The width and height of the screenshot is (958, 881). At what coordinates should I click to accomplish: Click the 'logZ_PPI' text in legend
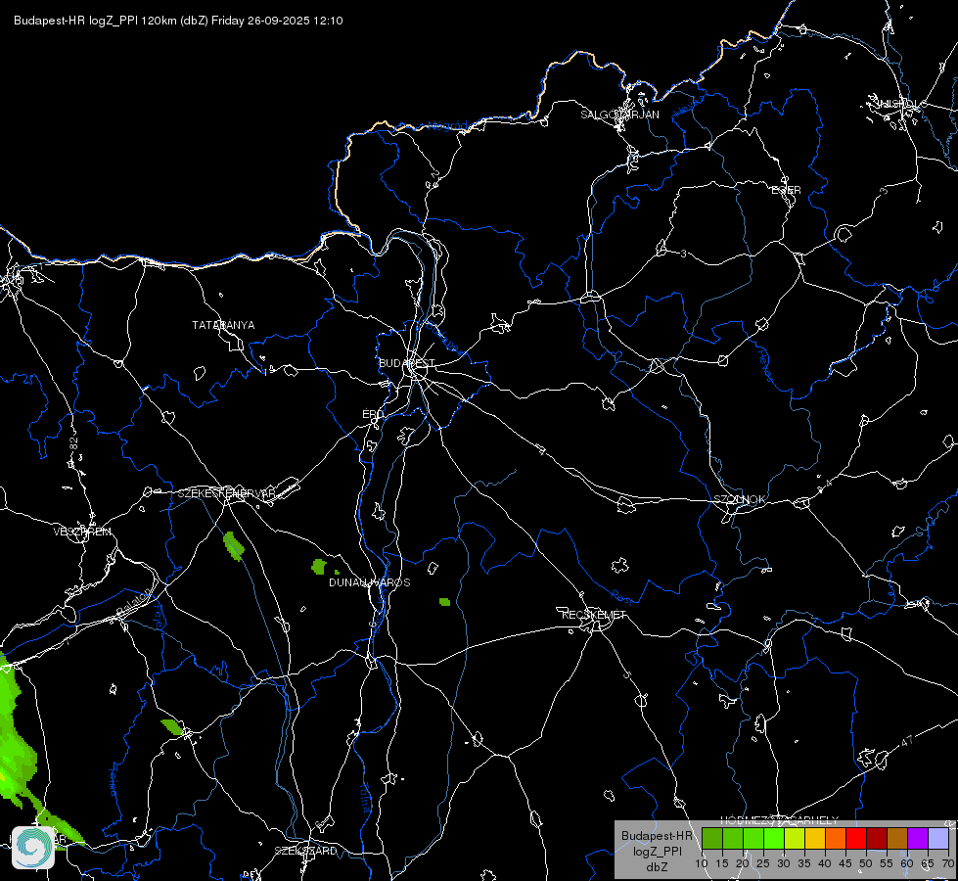tap(657, 851)
